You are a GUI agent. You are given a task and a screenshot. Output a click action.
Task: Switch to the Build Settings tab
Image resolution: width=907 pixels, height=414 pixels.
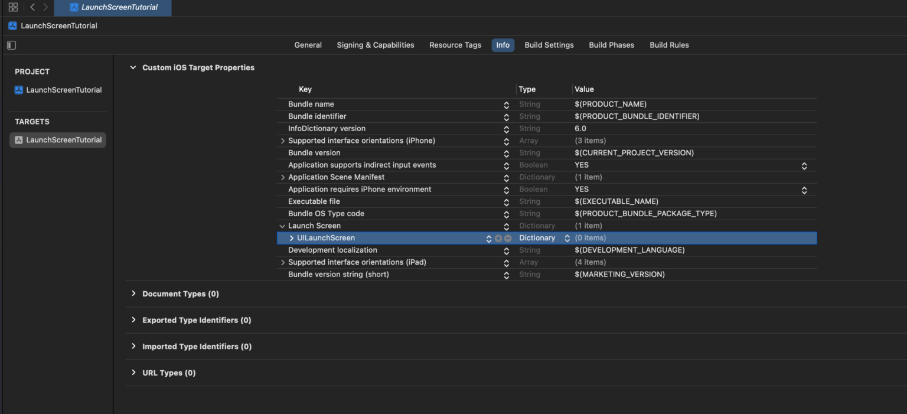[x=549, y=45]
